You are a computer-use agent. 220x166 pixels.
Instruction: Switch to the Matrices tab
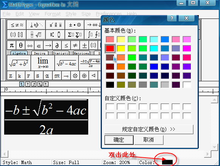click(81, 53)
